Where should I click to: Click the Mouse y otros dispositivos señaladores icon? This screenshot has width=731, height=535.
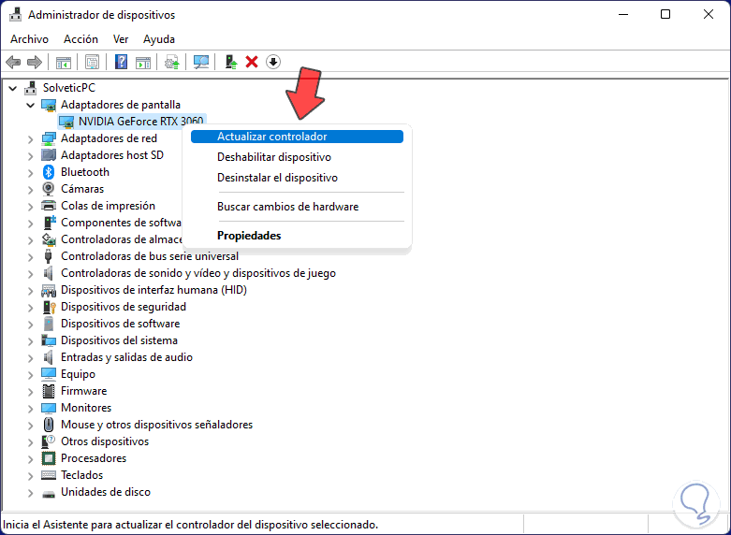(49, 425)
